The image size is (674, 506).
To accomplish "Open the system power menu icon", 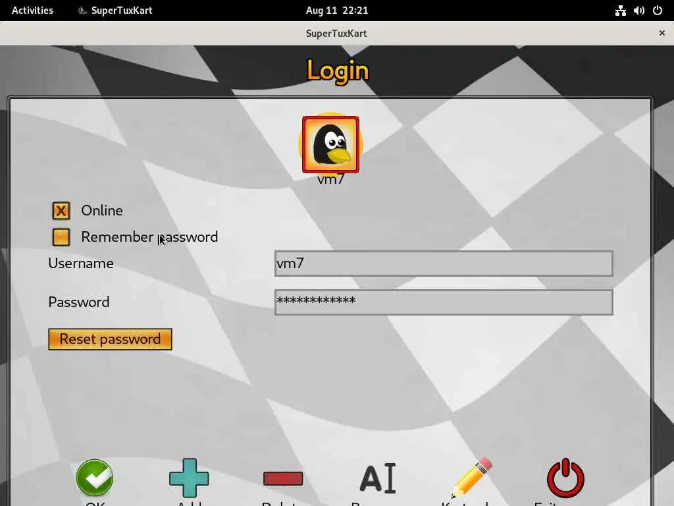I will pos(658,11).
